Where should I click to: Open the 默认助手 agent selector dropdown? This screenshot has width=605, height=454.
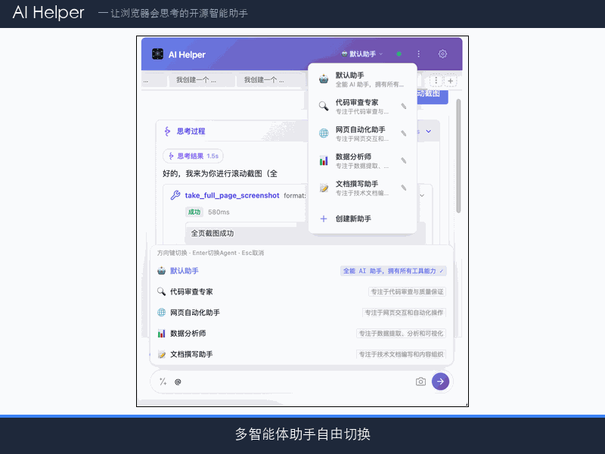click(x=362, y=54)
